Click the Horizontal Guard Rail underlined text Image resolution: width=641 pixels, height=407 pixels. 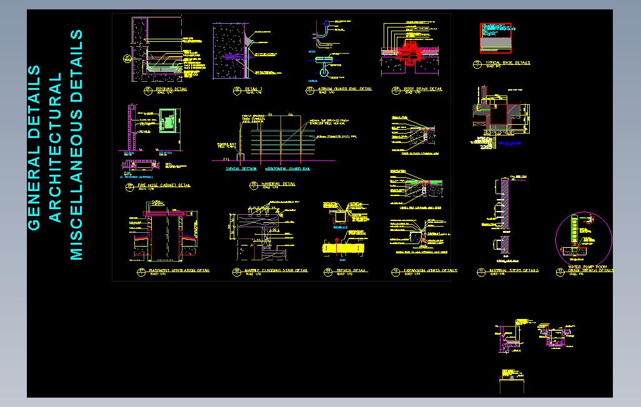[288, 169]
